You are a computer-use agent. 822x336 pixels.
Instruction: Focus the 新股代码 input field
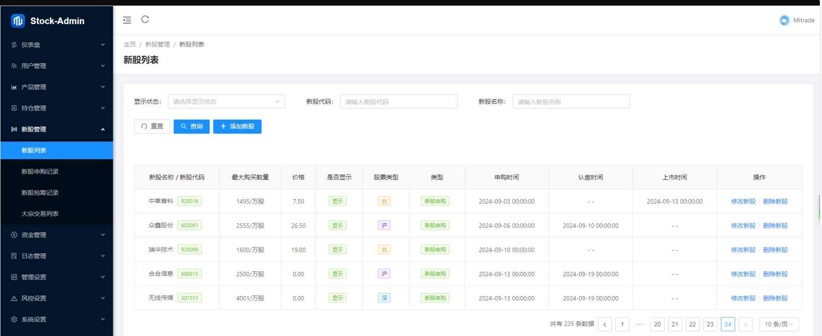[398, 102]
